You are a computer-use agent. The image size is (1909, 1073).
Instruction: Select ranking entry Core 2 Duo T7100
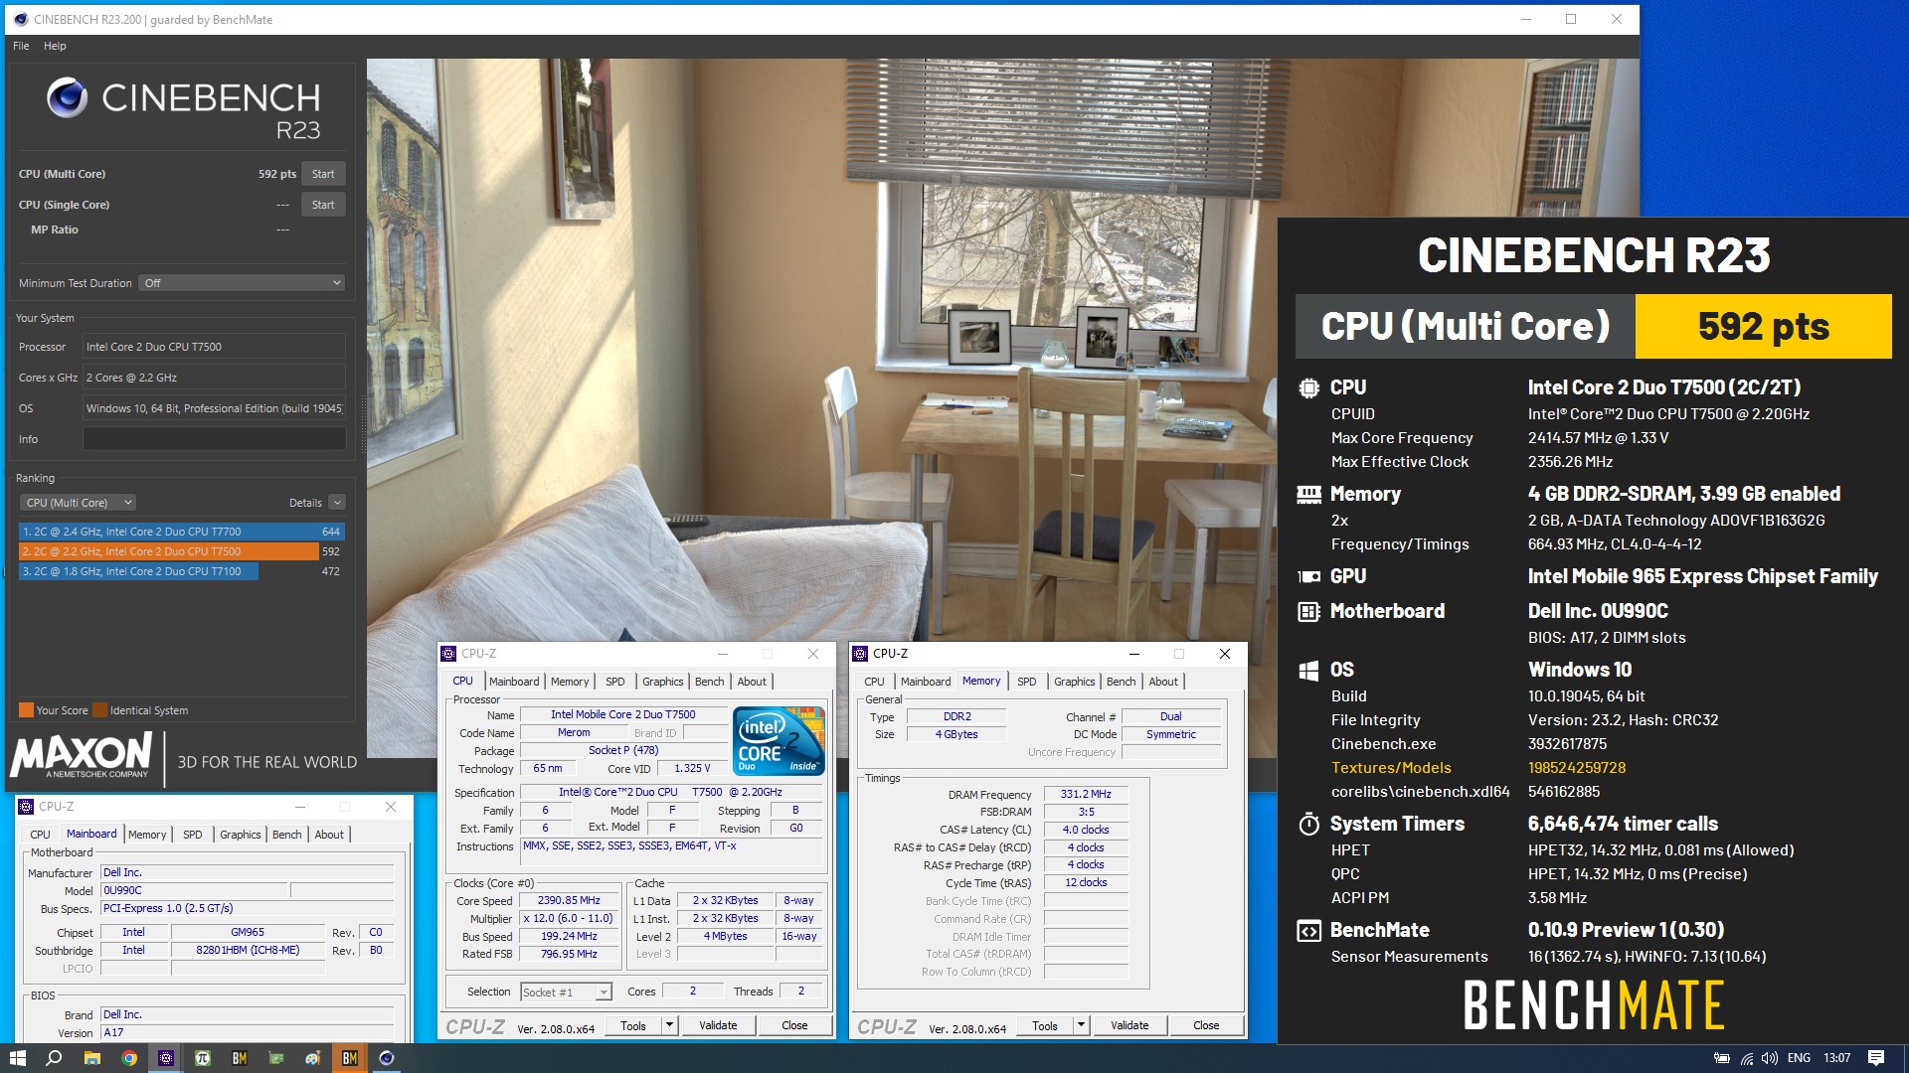181,571
